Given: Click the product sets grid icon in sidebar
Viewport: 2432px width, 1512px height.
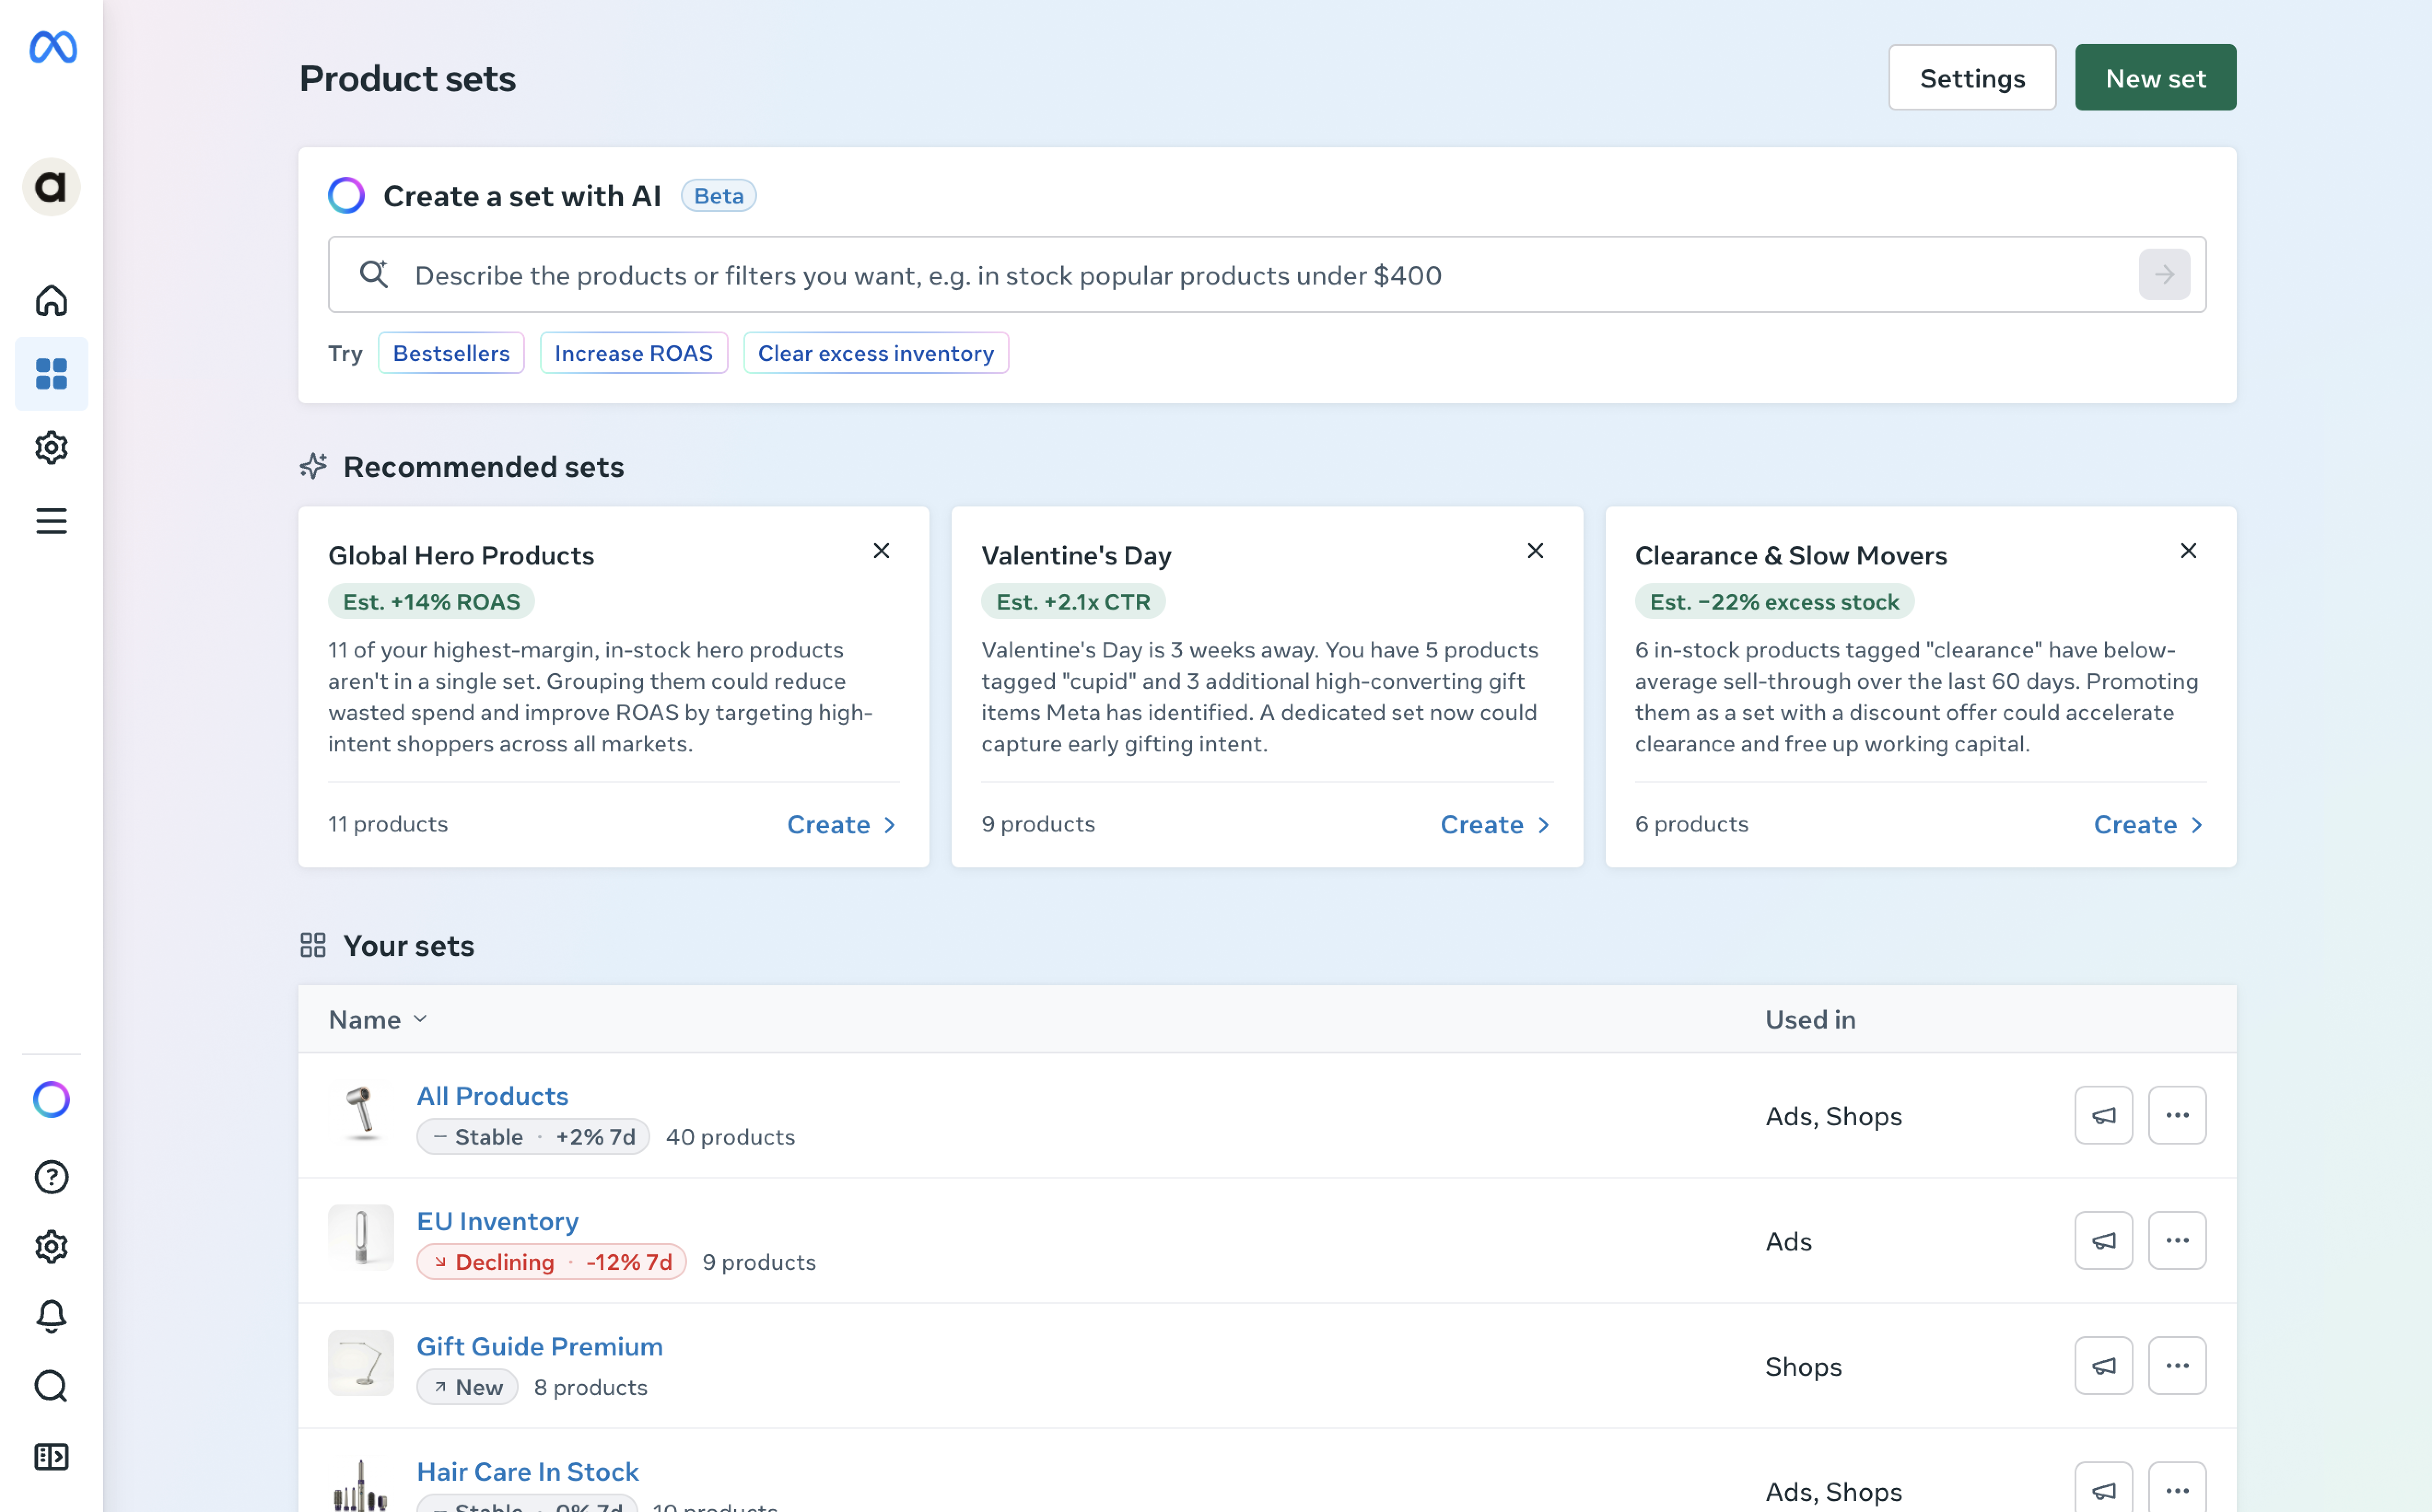Looking at the screenshot, I should click(51, 374).
